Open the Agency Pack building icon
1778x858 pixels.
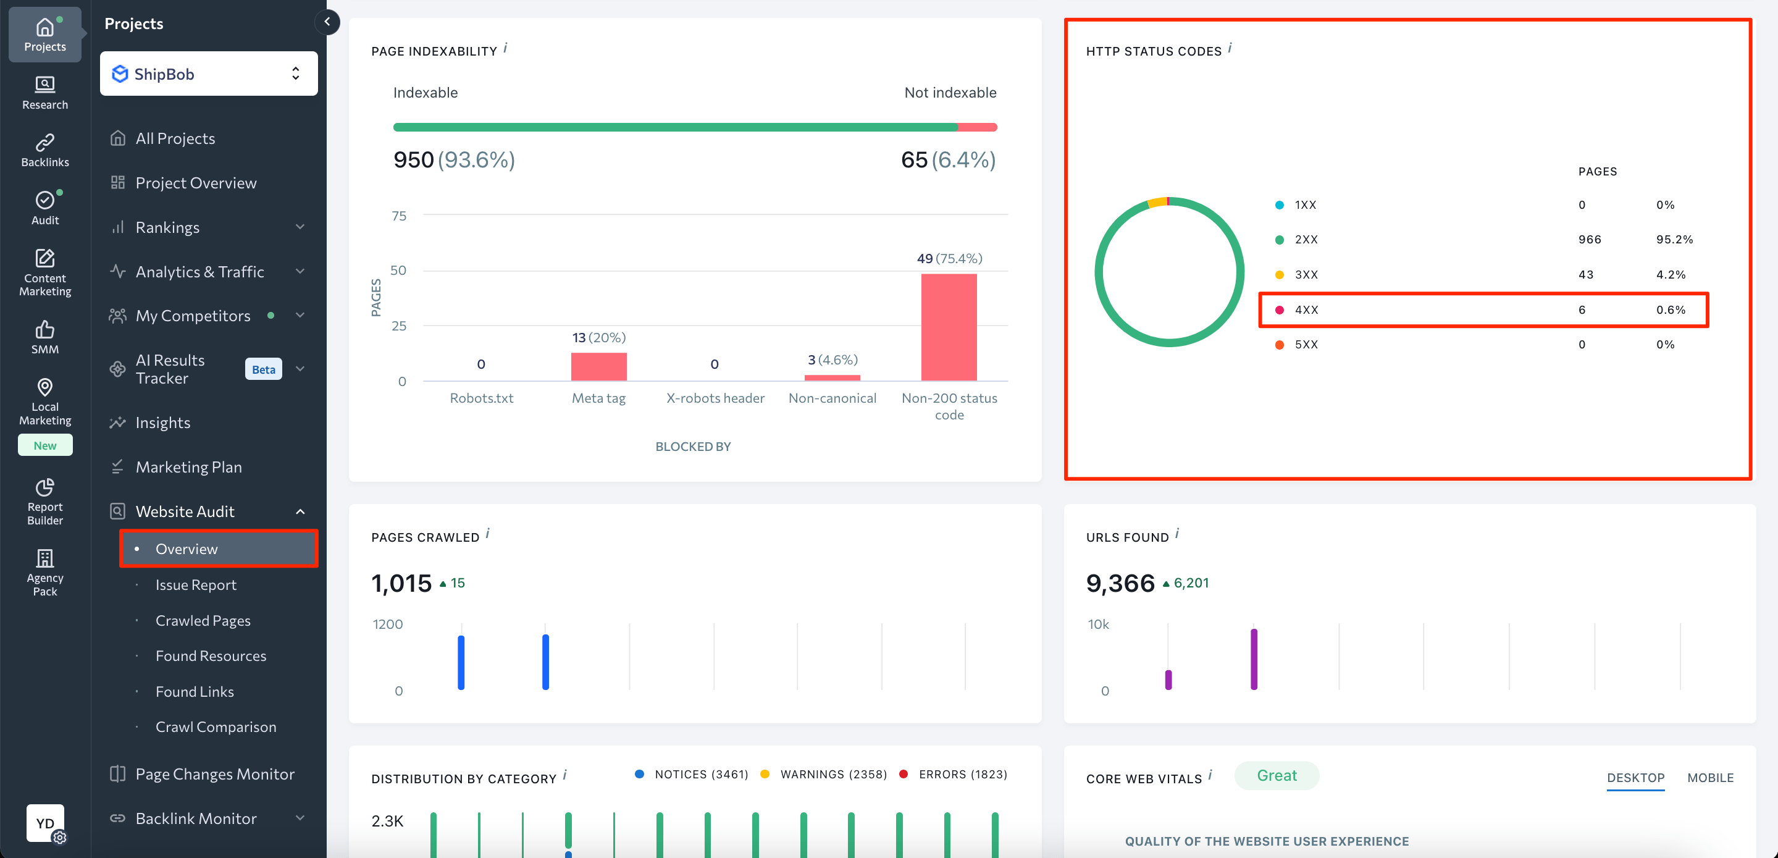click(45, 558)
